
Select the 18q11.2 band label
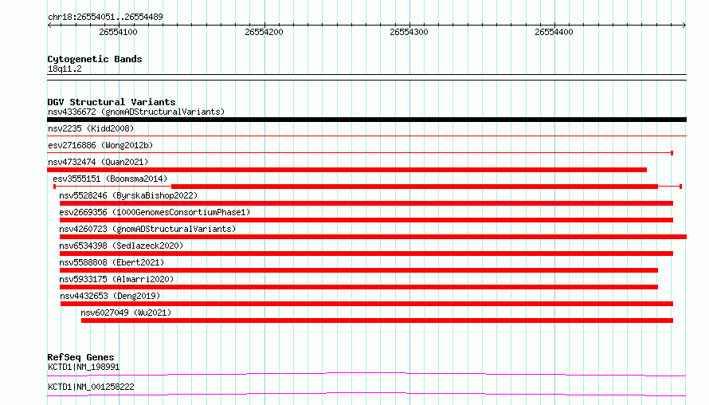point(65,69)
